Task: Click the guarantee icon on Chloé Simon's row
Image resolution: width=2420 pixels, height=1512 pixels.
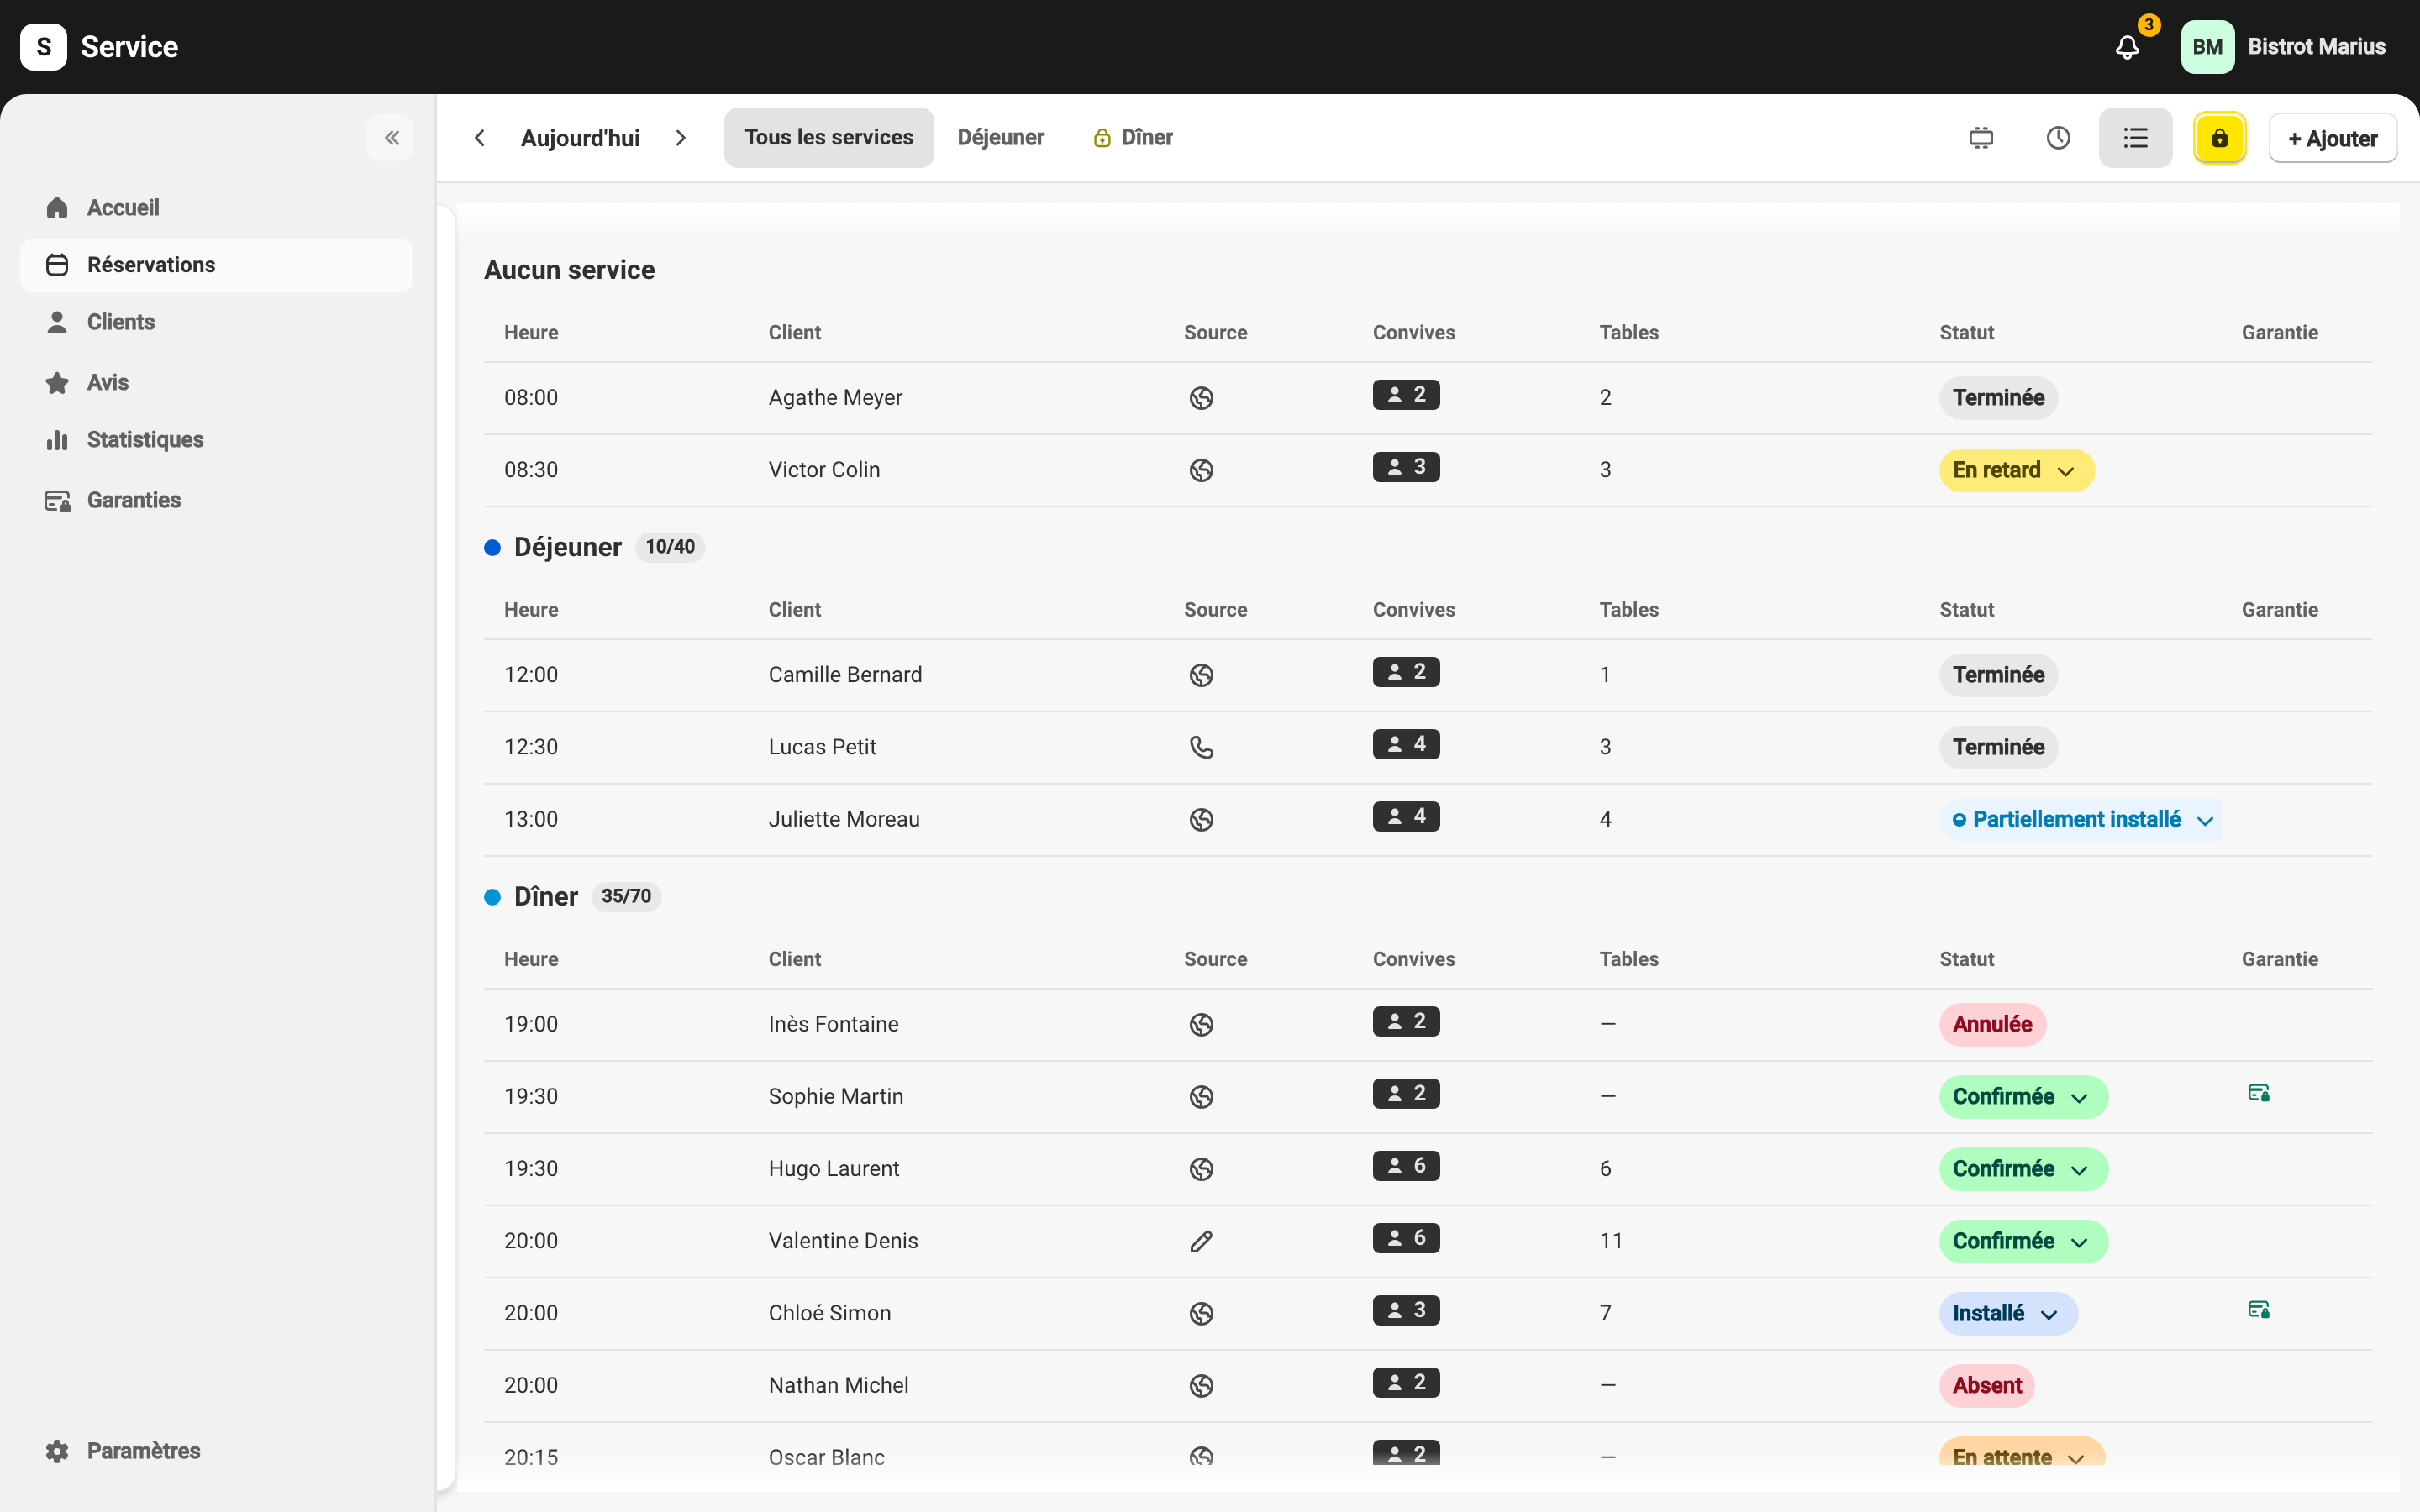Action: (2258, 1310)
